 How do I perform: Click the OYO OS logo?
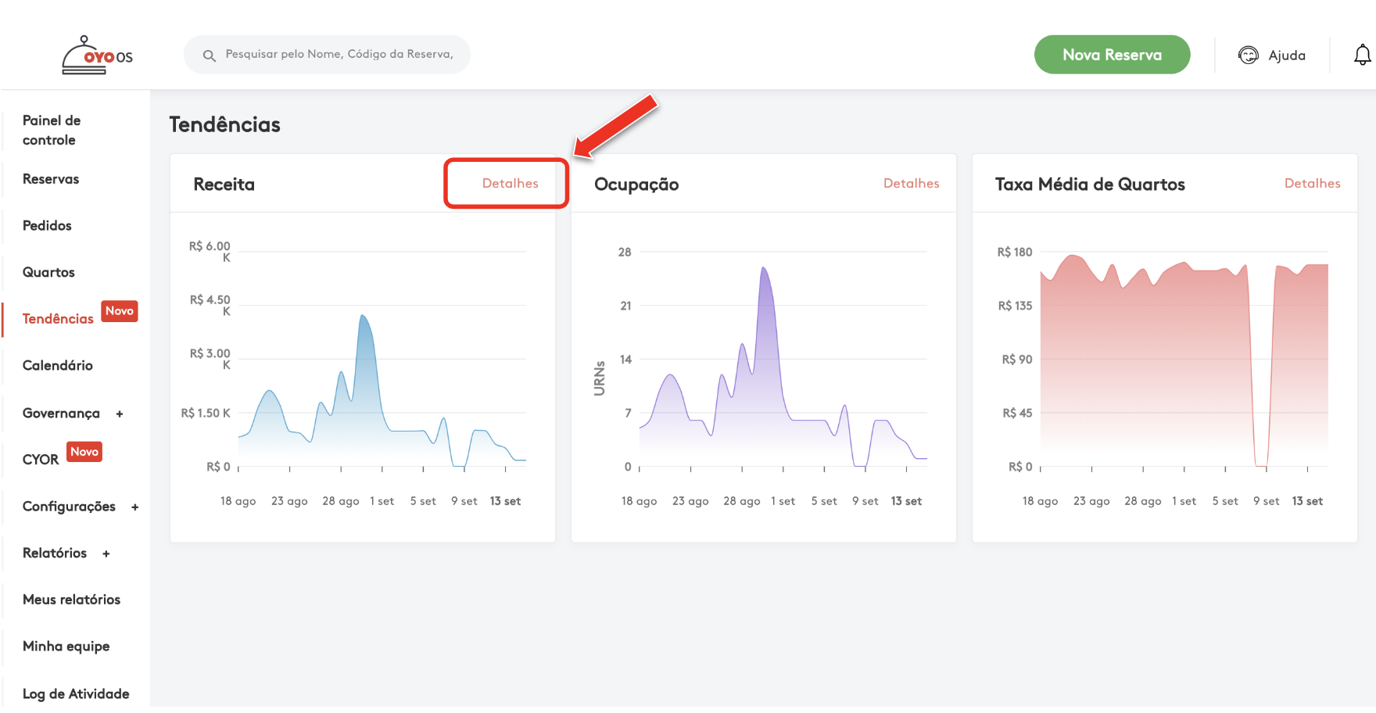[97, 56]
